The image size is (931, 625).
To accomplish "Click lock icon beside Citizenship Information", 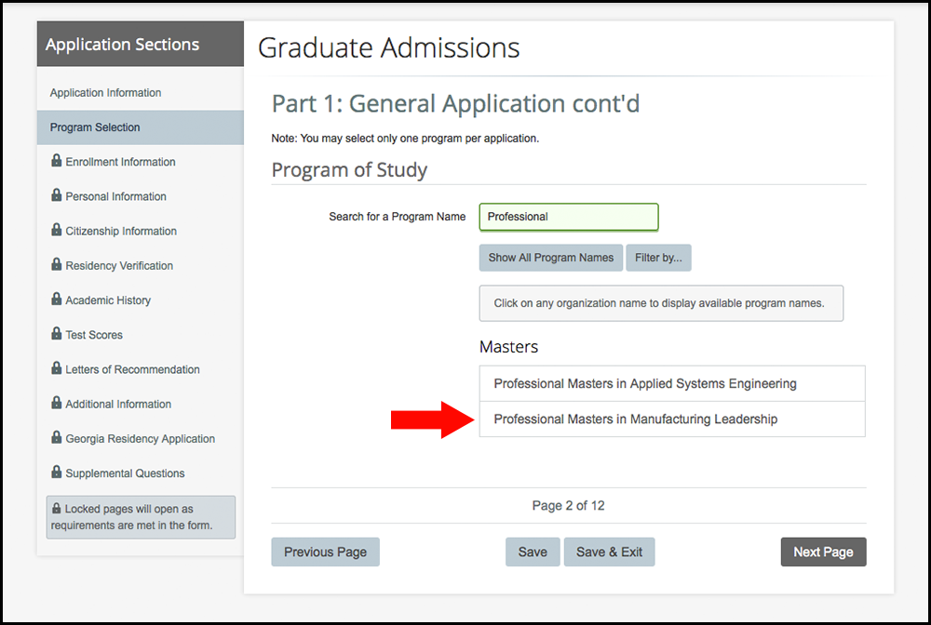I will [x=56, y=230].
